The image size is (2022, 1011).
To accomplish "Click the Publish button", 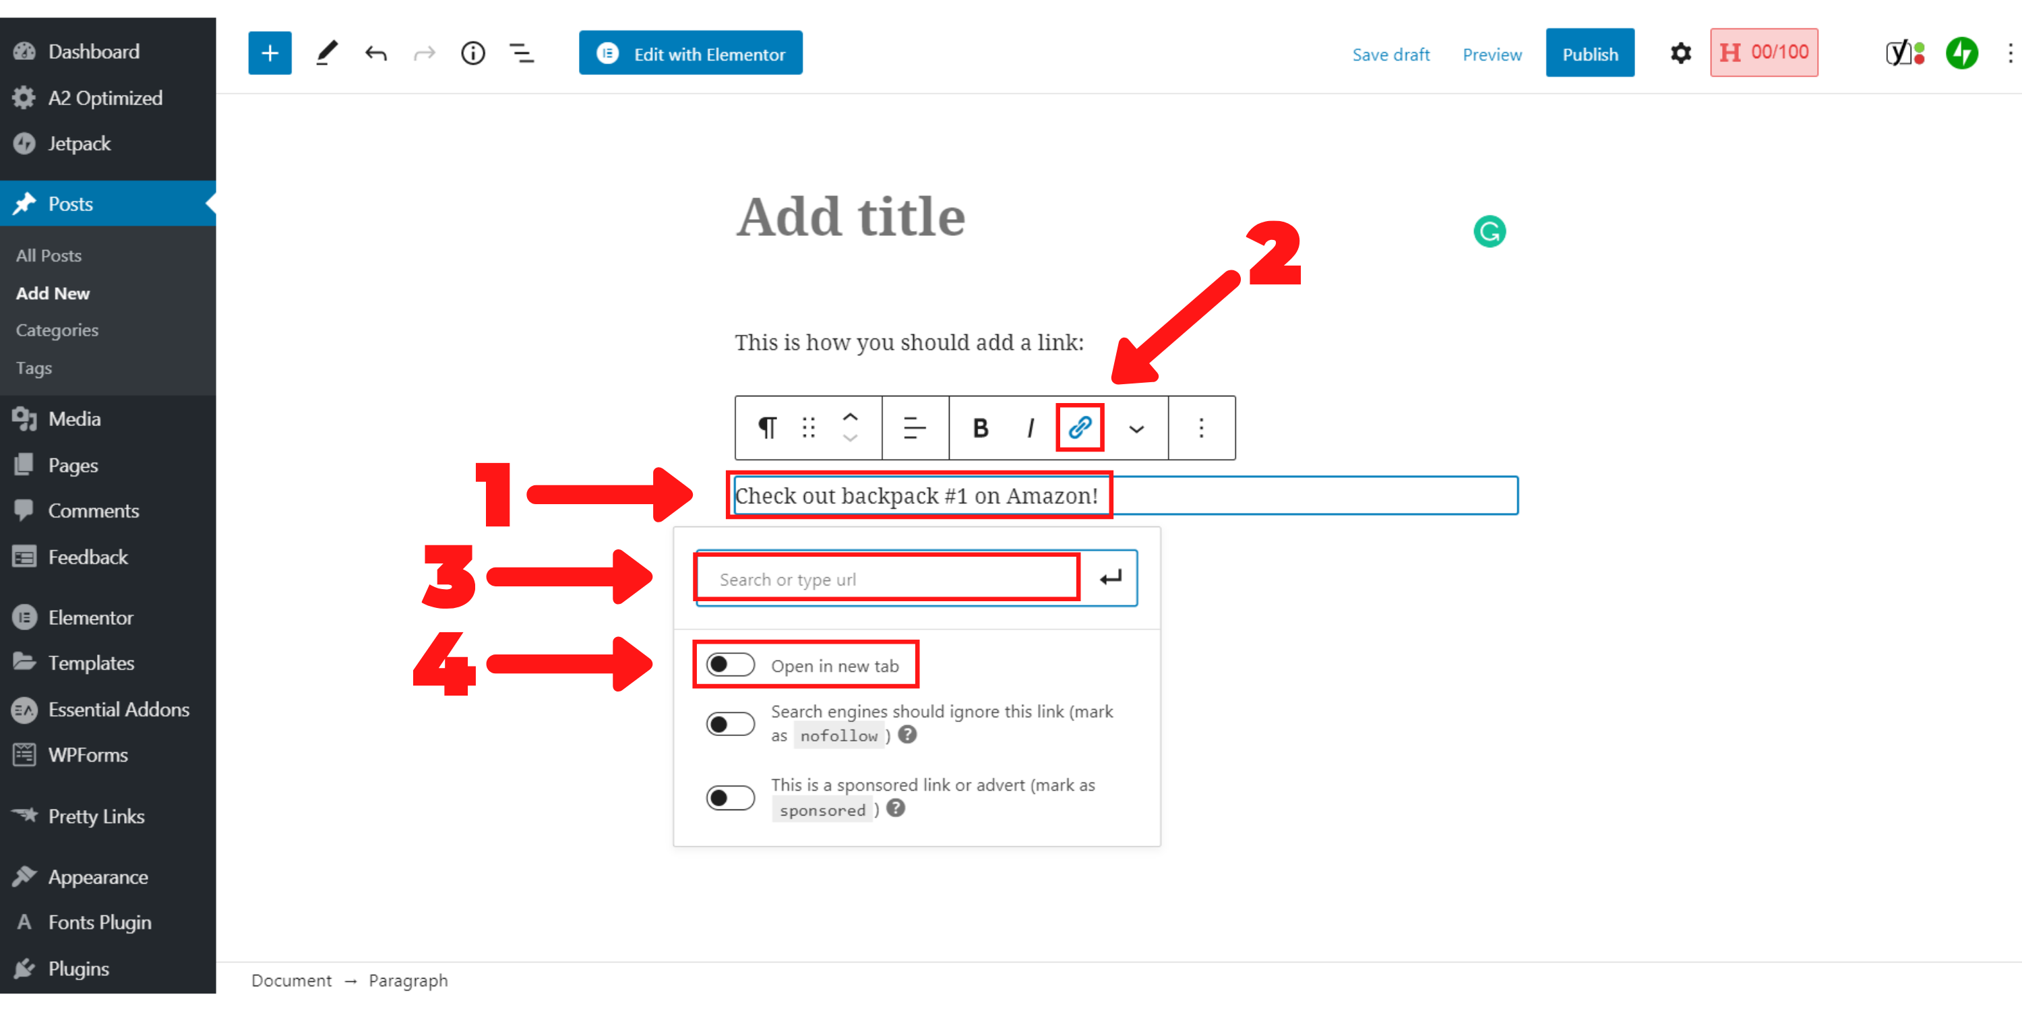I will click(1590, 53).
